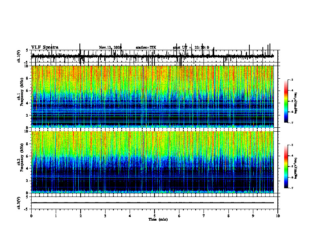The height and width of the screenshot is (242, 313).
Task: Click the "ch.3(V)" axis label
Action: (19, 203)
